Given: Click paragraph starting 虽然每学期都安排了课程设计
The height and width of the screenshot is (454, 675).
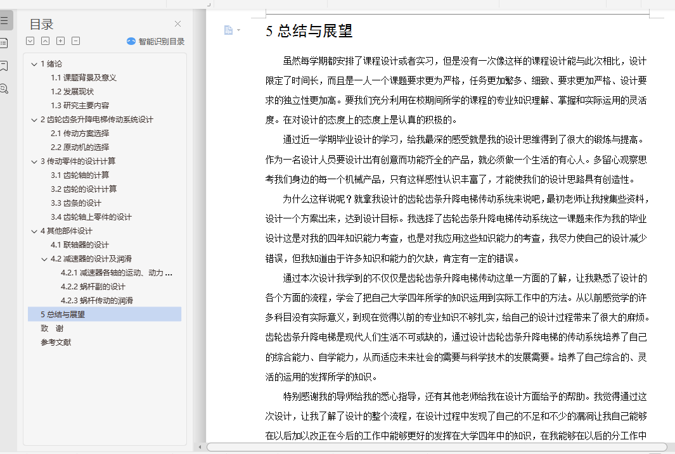Looking at the screenshot, I should [x=456, y=91].
